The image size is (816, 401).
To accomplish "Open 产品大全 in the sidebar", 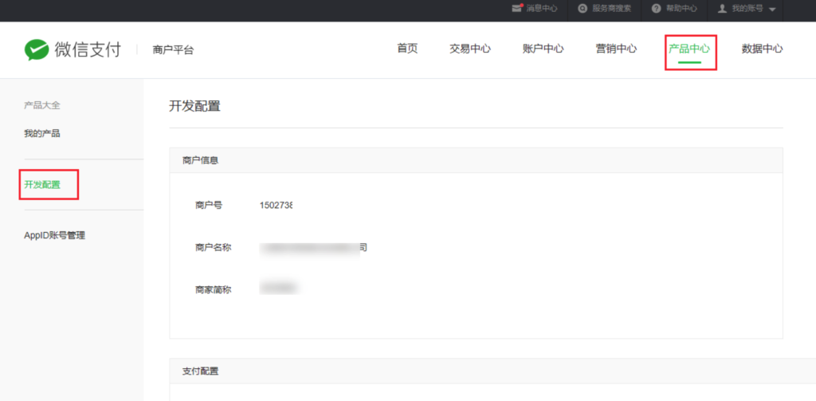I will pos(42,105).
